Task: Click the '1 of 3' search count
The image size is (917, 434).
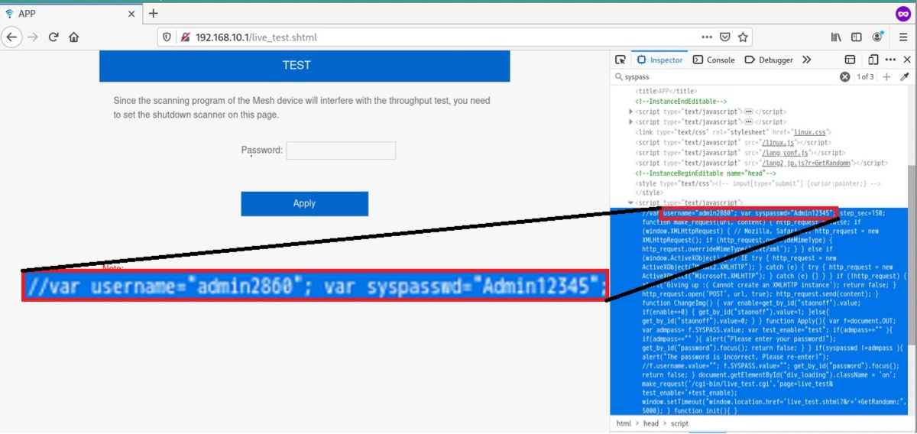Action: (865, 77)
